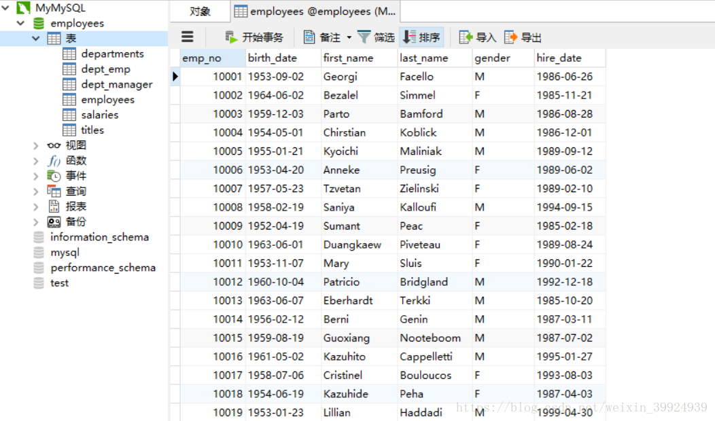Screen dimensions: 715x421
Task: Collapse the MyMySQL connection node
Action: 5,7
